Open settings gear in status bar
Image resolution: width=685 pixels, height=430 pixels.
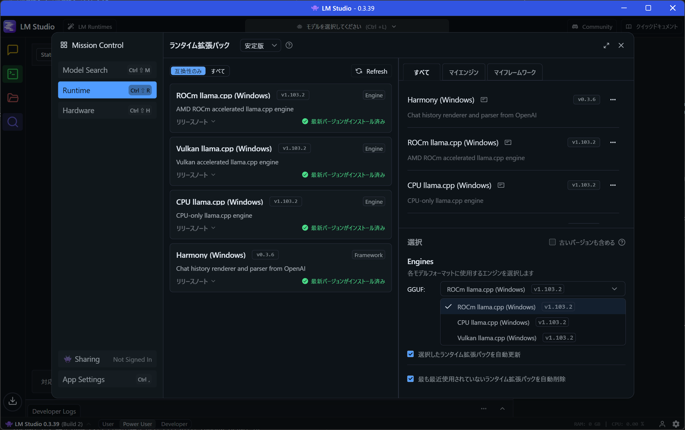pyautogui.click(x=676, y=424)
